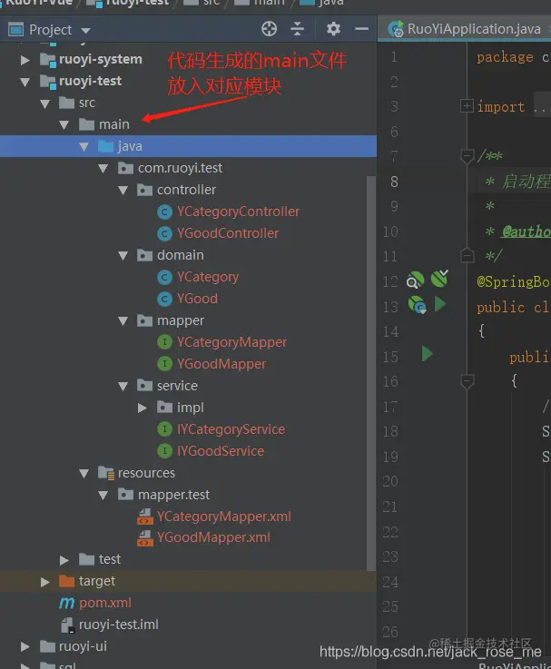Collapse the service package
This screenshot has height=669, width=551.
point(123,386)
